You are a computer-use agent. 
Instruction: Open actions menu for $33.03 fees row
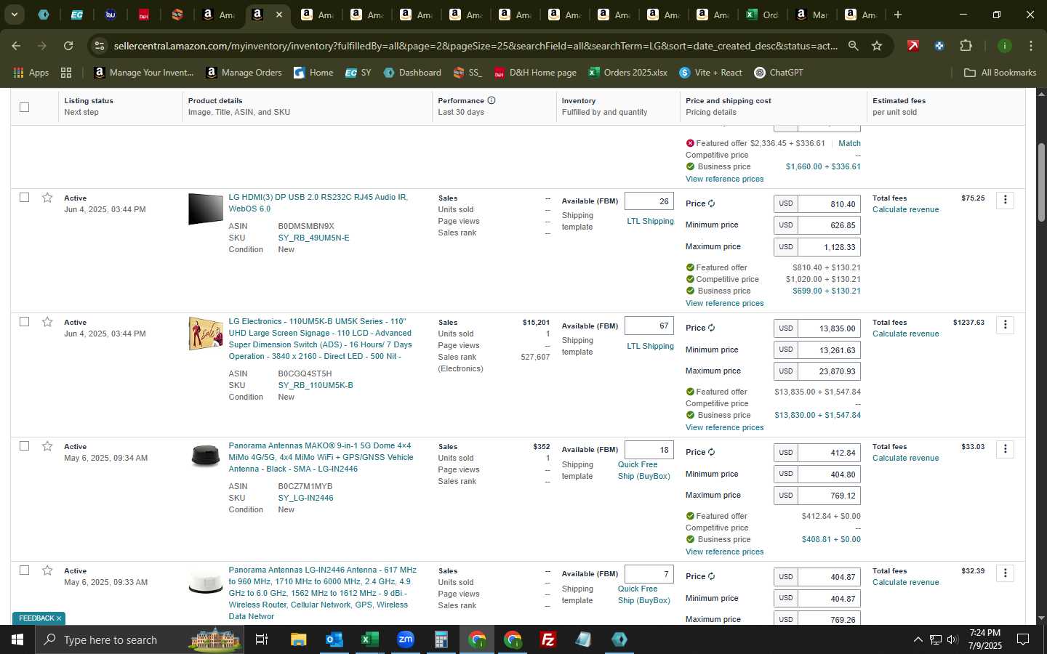pos(1006,448)
